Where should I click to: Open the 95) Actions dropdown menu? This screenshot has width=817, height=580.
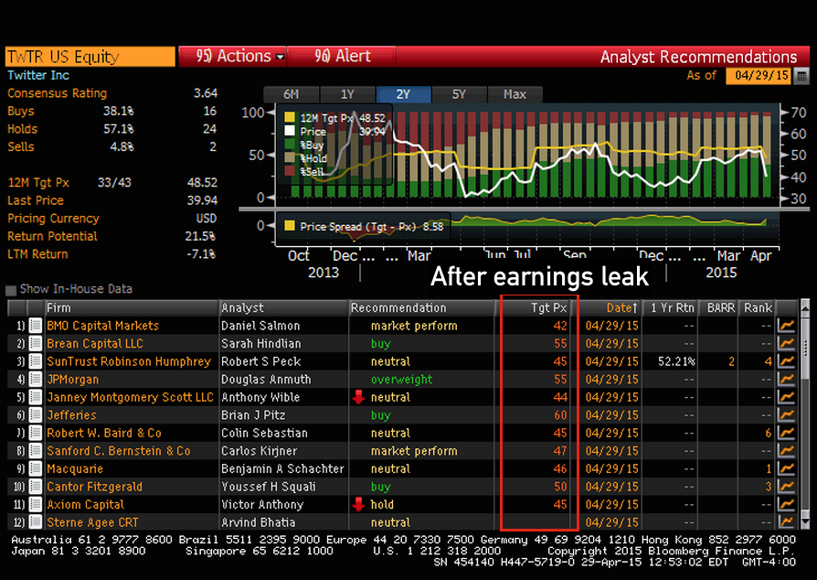232,57
